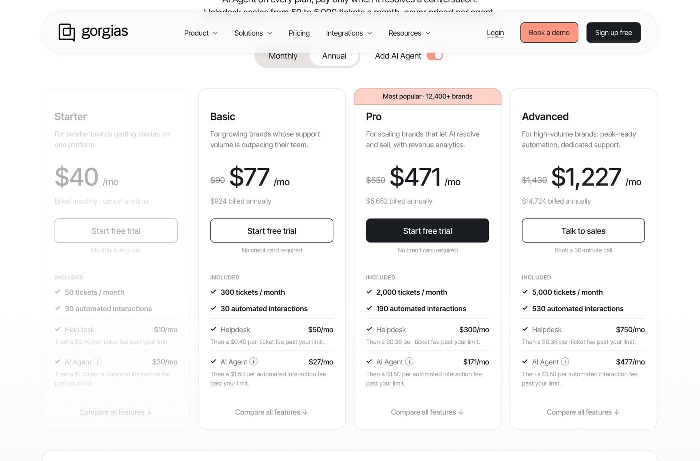This screenshot has height=461, width=700.
Task: Click the $1,227 Advanced plan price
Action: pos(586,177)
